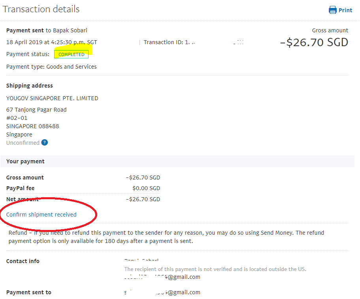Click the YOUGOV SINGAPORE PTE. LIMITED name
Image resolution: width=360 pixels, height=299 pixels.
tap(52, 98)
